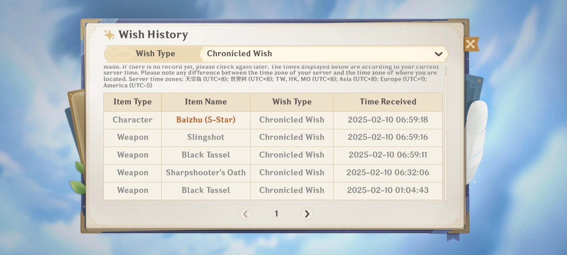Click the Item Name column header
Screen dimensions: 567x255
point(206,102)
